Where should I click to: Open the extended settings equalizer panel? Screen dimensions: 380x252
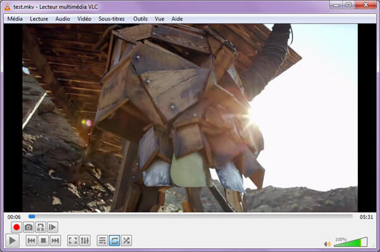tap(85, 241)
